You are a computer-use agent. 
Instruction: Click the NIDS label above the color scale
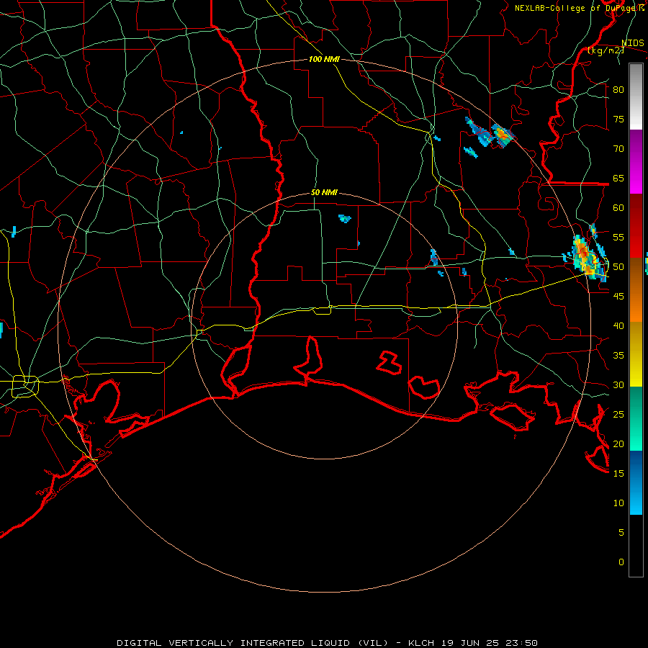point(633,43)
